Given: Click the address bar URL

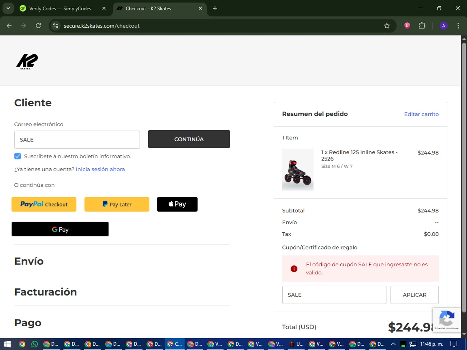Looking at the screenshot, I should point(101,26).
